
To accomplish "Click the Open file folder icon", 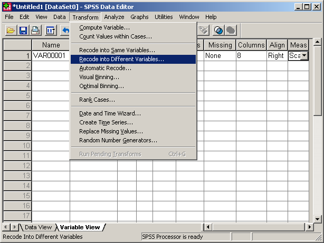I will 11,31.
